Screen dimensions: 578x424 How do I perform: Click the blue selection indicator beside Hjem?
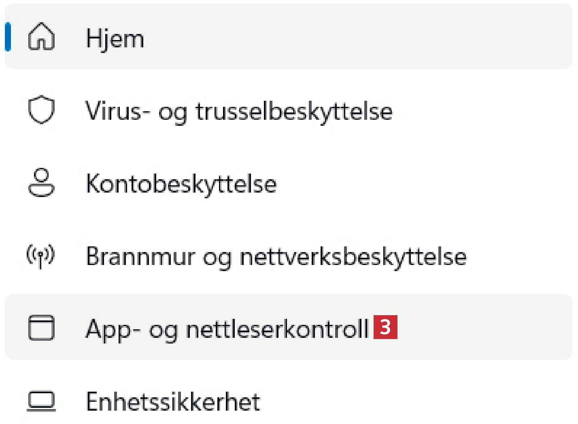coord(8,37)
